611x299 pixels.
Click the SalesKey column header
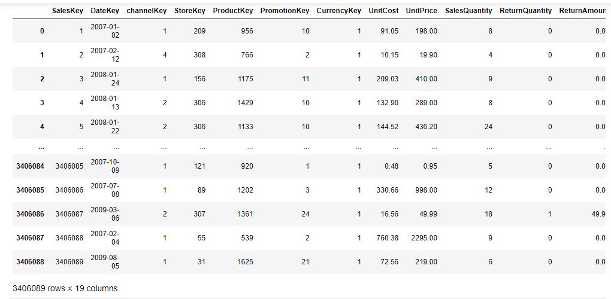click(68, 11)
